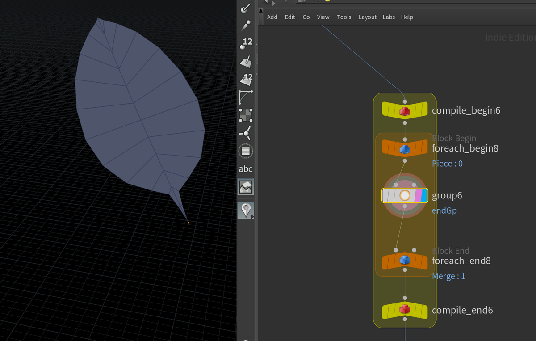Toggle the abc text display icon
536x341 pixels.
coord(246,169)
